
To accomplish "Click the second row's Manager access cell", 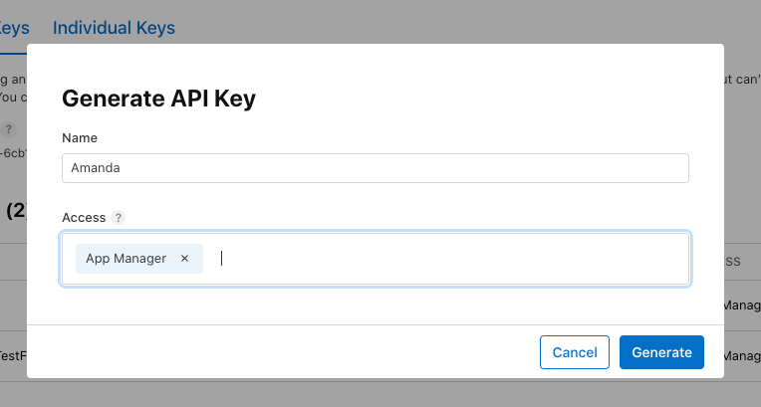I will (x=742, y=356).
